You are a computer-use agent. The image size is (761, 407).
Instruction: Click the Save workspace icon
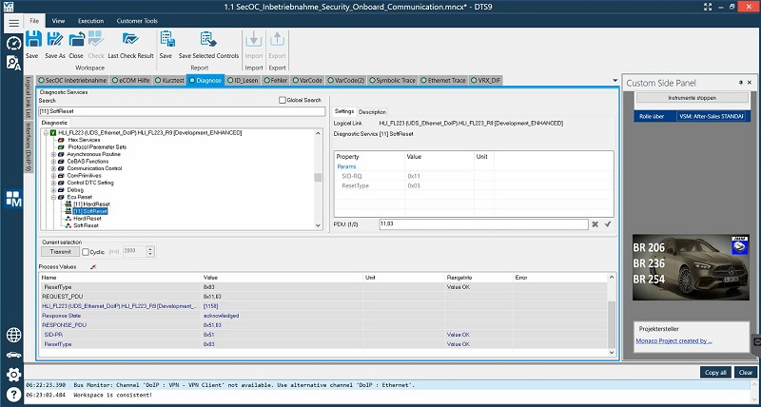[32, 40]
